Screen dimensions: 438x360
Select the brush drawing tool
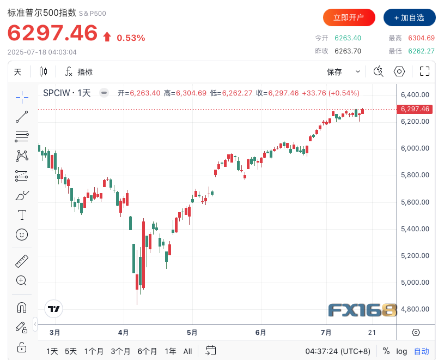point(22,195)
